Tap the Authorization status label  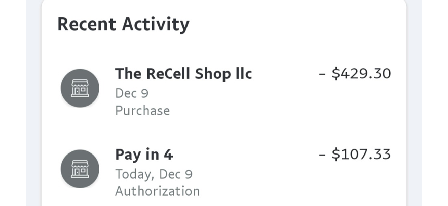coord(158,191)
